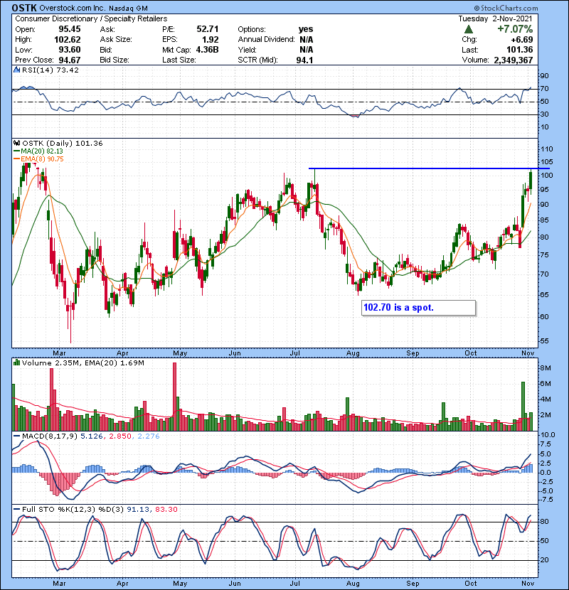Click the Jul label on the price chart axis

(x=295, y=353)
